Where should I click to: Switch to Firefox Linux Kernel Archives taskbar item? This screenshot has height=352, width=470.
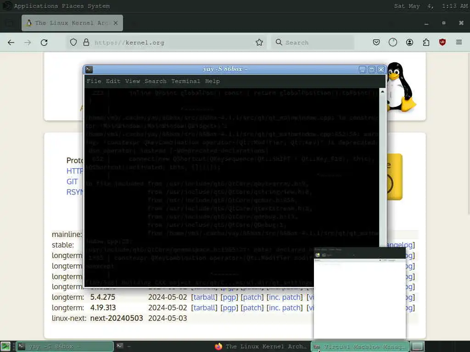click(261, 346)
